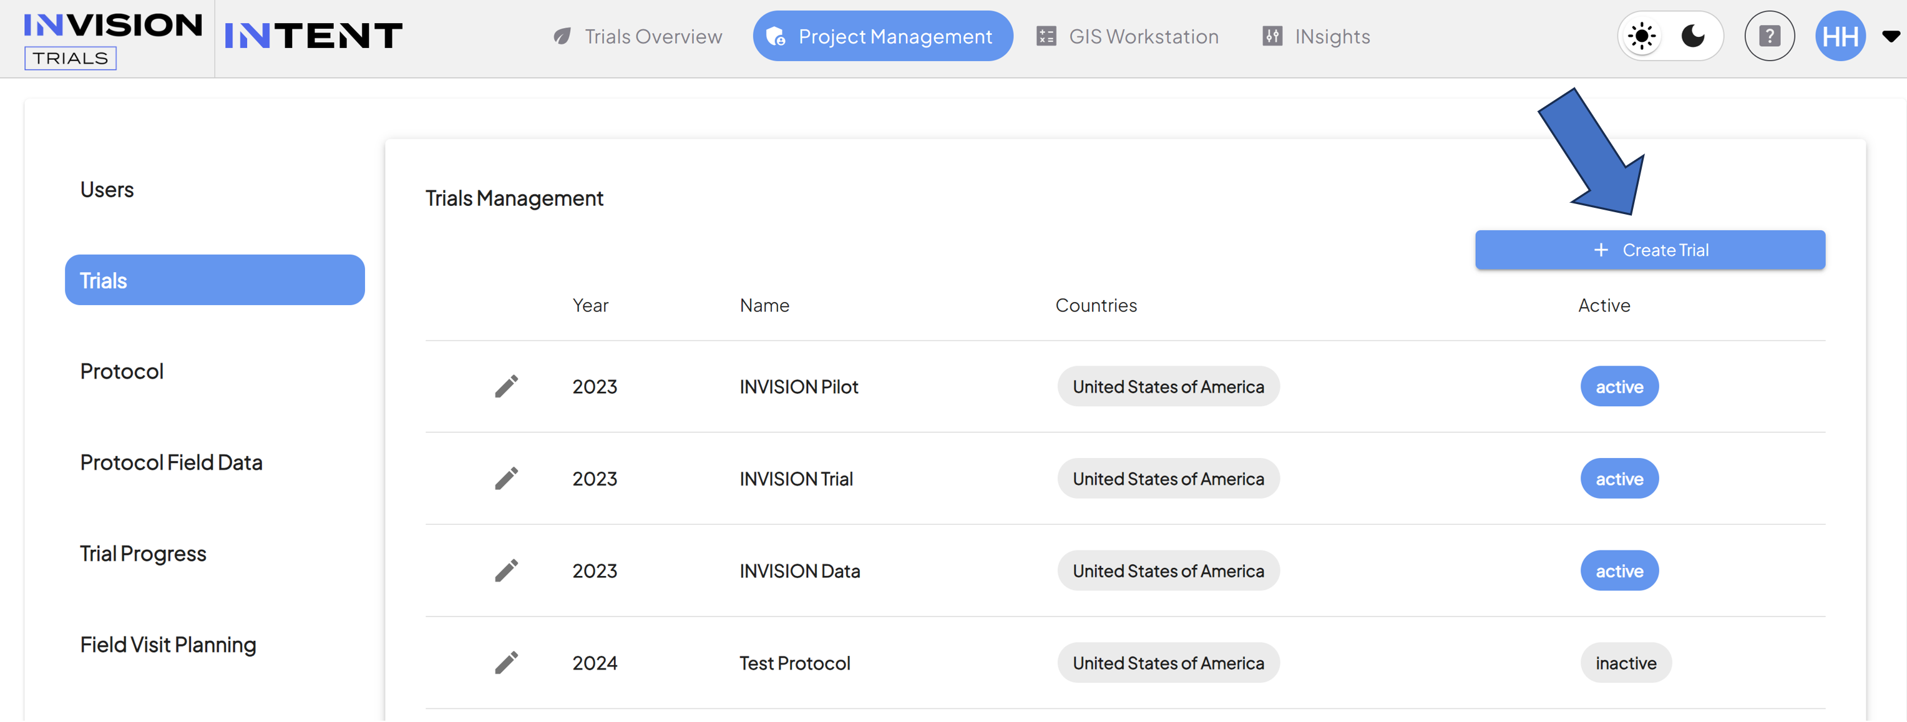Click the INTENT logo
The height and width of the screenshot is (722, 1907).
[x=313, y=36]
